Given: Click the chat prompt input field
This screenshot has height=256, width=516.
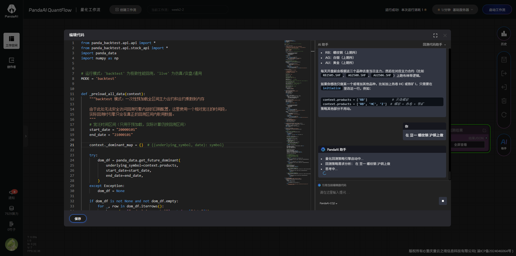Looking at the screenshot, I should pyautogui.click(x=376, y=193).
